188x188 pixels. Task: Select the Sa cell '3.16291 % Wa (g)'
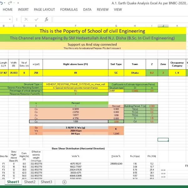click(76, 128)
